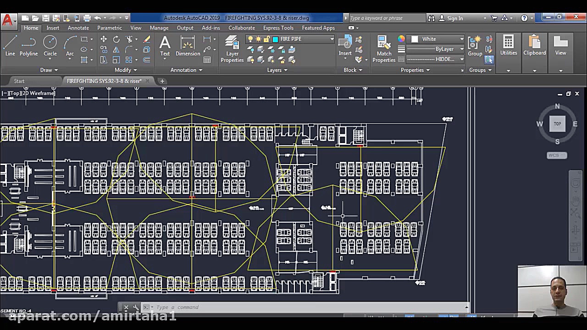The image size is (587, 330).
Task: Toggle the FIRE PIPE layer lightbulb on/off
Action: [x=250, y=39]
